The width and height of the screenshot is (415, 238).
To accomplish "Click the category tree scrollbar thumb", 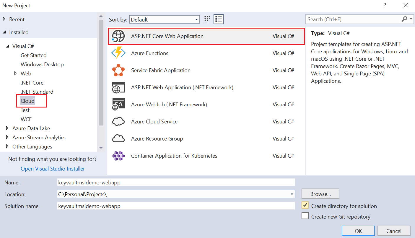I will [x=101, y=72].
